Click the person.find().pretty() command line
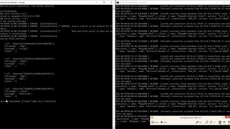Image resolution: width=230 pixels, height=129 pixels. (x=13, y=39)
